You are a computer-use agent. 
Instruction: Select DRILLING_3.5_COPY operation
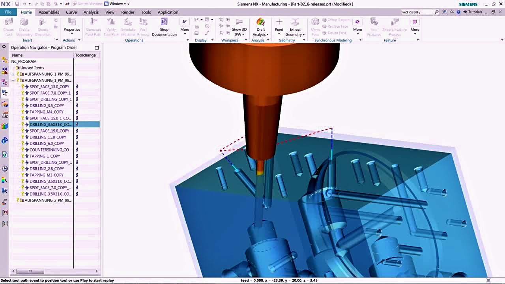(47, 106)
